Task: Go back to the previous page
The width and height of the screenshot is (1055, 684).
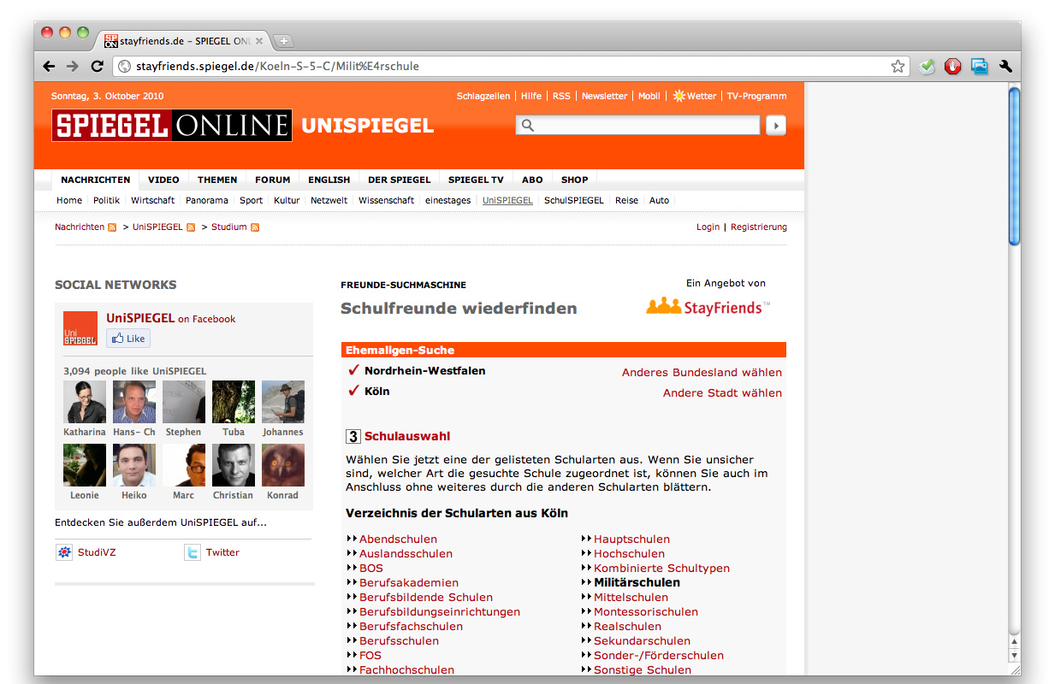Action: pyautogui.click(x=50, y=66)
